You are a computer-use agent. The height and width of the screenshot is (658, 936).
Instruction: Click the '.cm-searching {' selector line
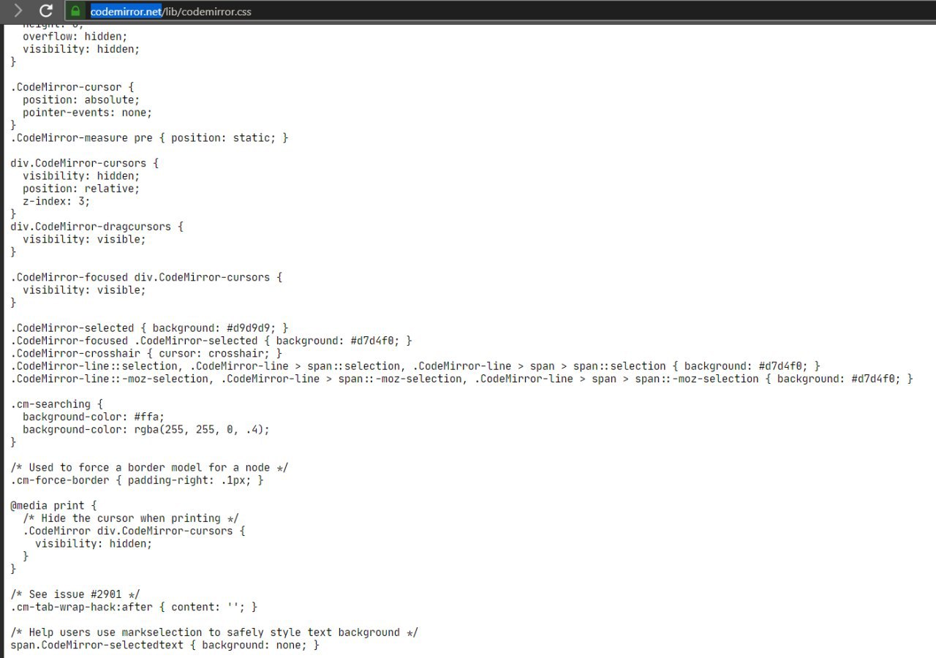[56, 404]
